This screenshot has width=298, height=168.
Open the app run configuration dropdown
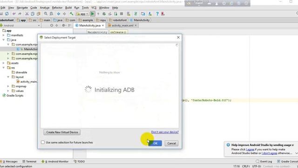(x=82, y=14)
